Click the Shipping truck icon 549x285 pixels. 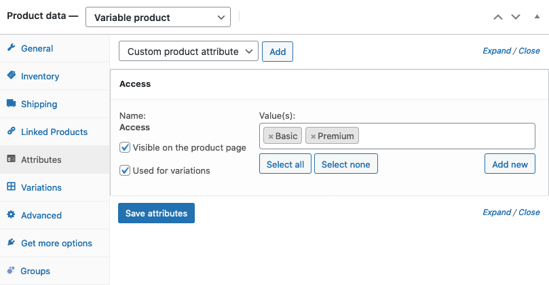[11, 104]
